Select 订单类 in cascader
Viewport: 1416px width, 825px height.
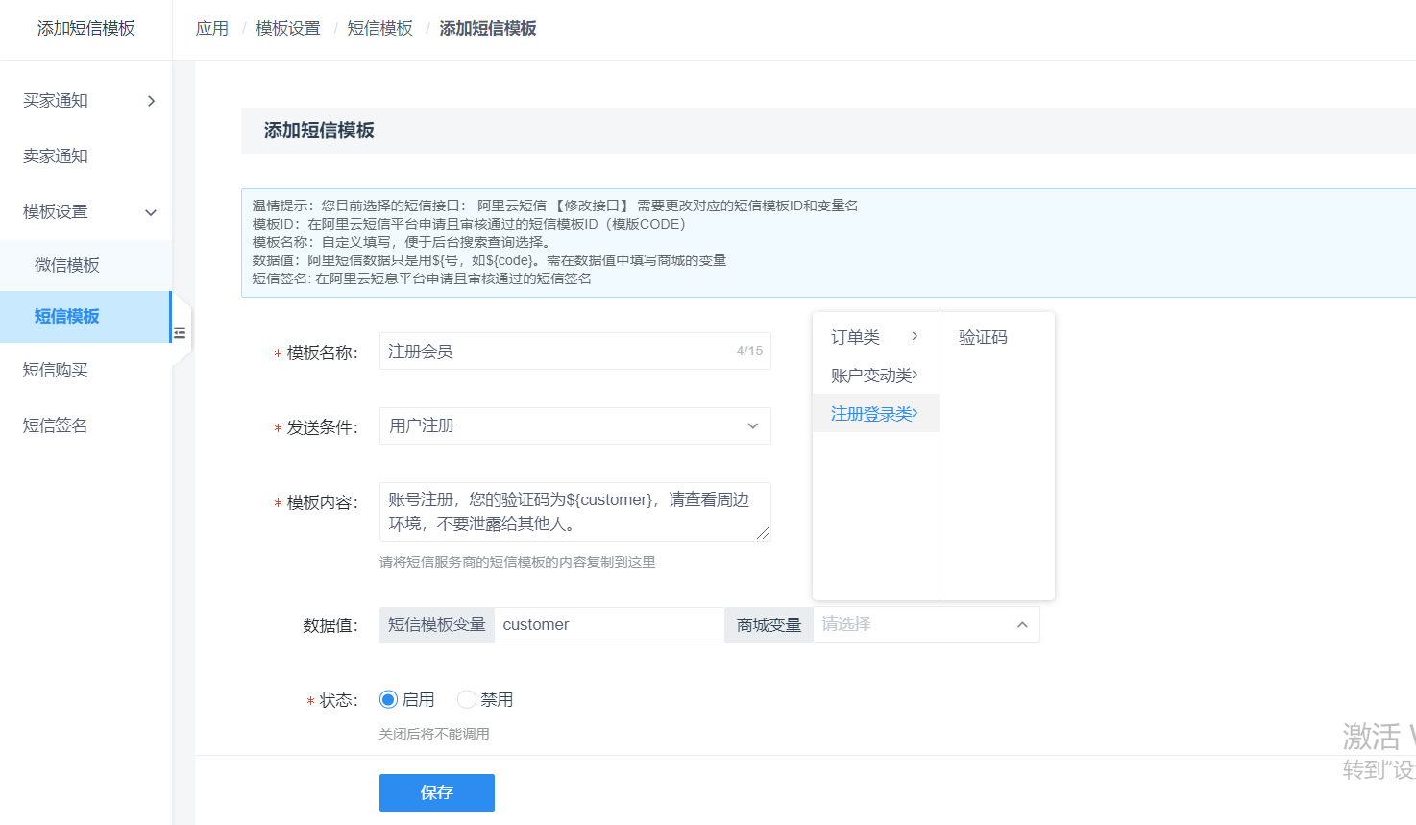(x=875, y=337)
